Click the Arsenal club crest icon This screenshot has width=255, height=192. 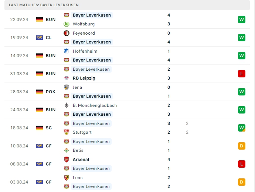pyautogui.click(x=67, y=160)
